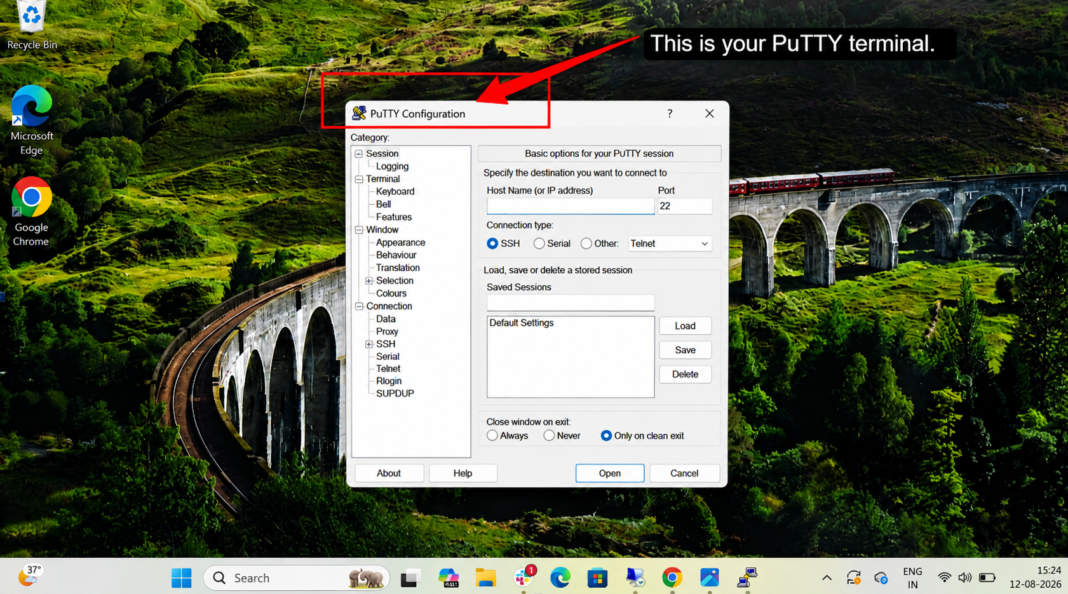Open Task View on taskbar
This screenshot has height=594, width=1068.
click(x=410, y=577)
